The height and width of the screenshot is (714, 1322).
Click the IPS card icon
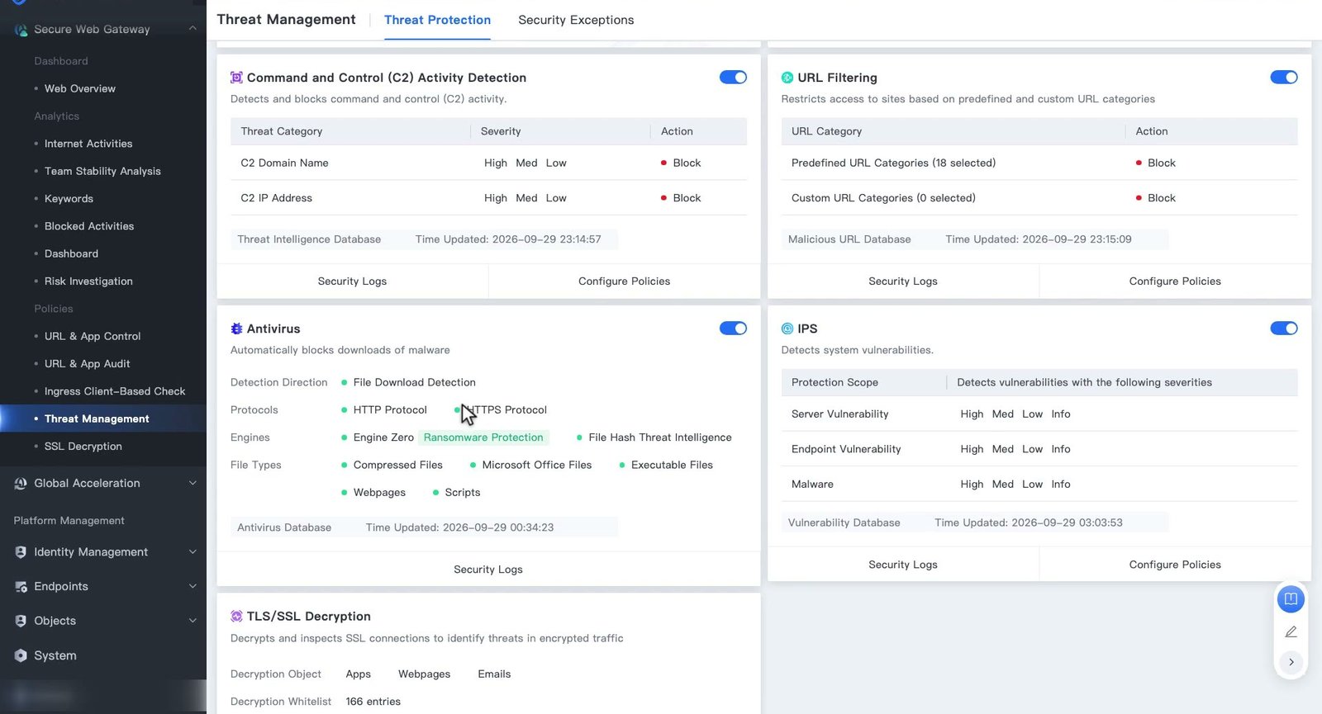coord(787,329)
